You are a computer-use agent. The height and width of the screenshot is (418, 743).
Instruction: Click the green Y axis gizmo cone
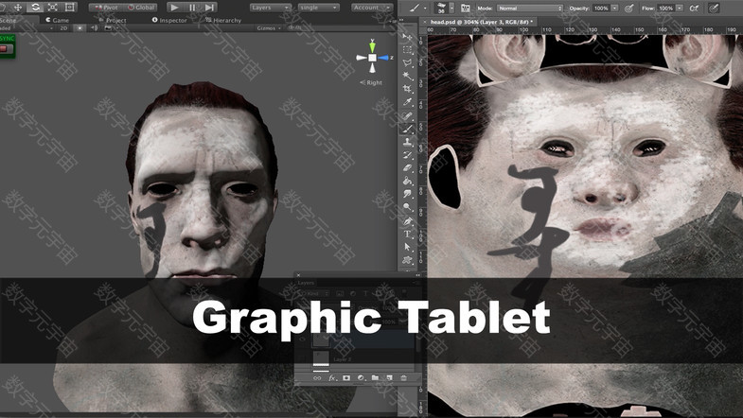373,46
